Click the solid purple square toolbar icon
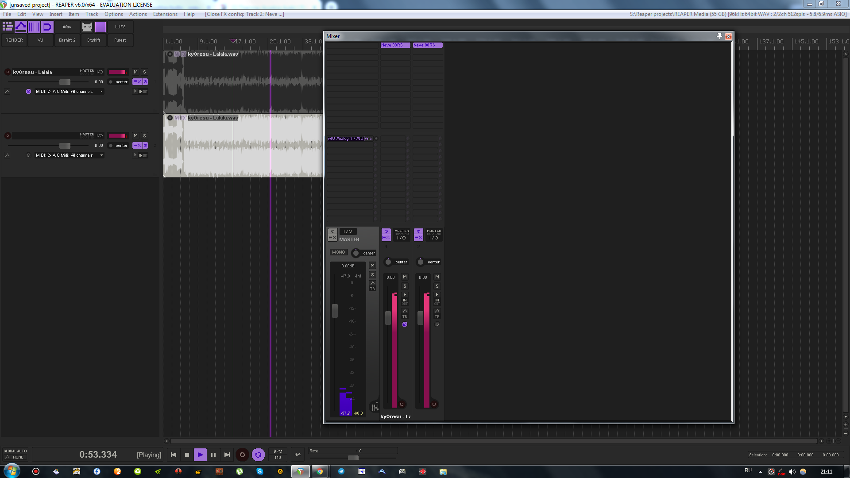This screenshot has height=478, width=850. point(100,27)
